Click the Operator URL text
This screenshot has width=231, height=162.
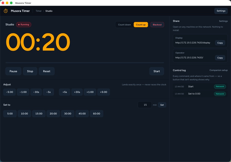pyautogui.click(x=189, y=58)
